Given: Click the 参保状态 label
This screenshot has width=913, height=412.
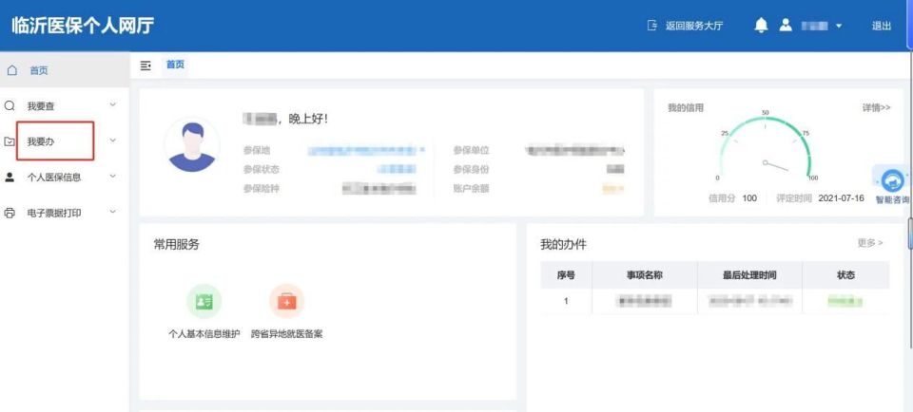Looking at the screenshot, I should point(262,169).
